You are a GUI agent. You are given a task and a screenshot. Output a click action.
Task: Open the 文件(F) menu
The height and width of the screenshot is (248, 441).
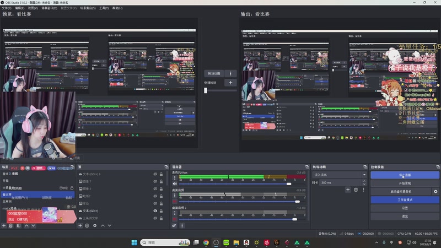point(7,8)
